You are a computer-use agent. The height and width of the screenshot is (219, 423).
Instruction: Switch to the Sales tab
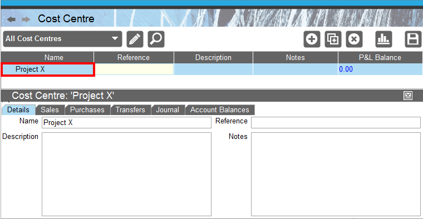point(50,110)
